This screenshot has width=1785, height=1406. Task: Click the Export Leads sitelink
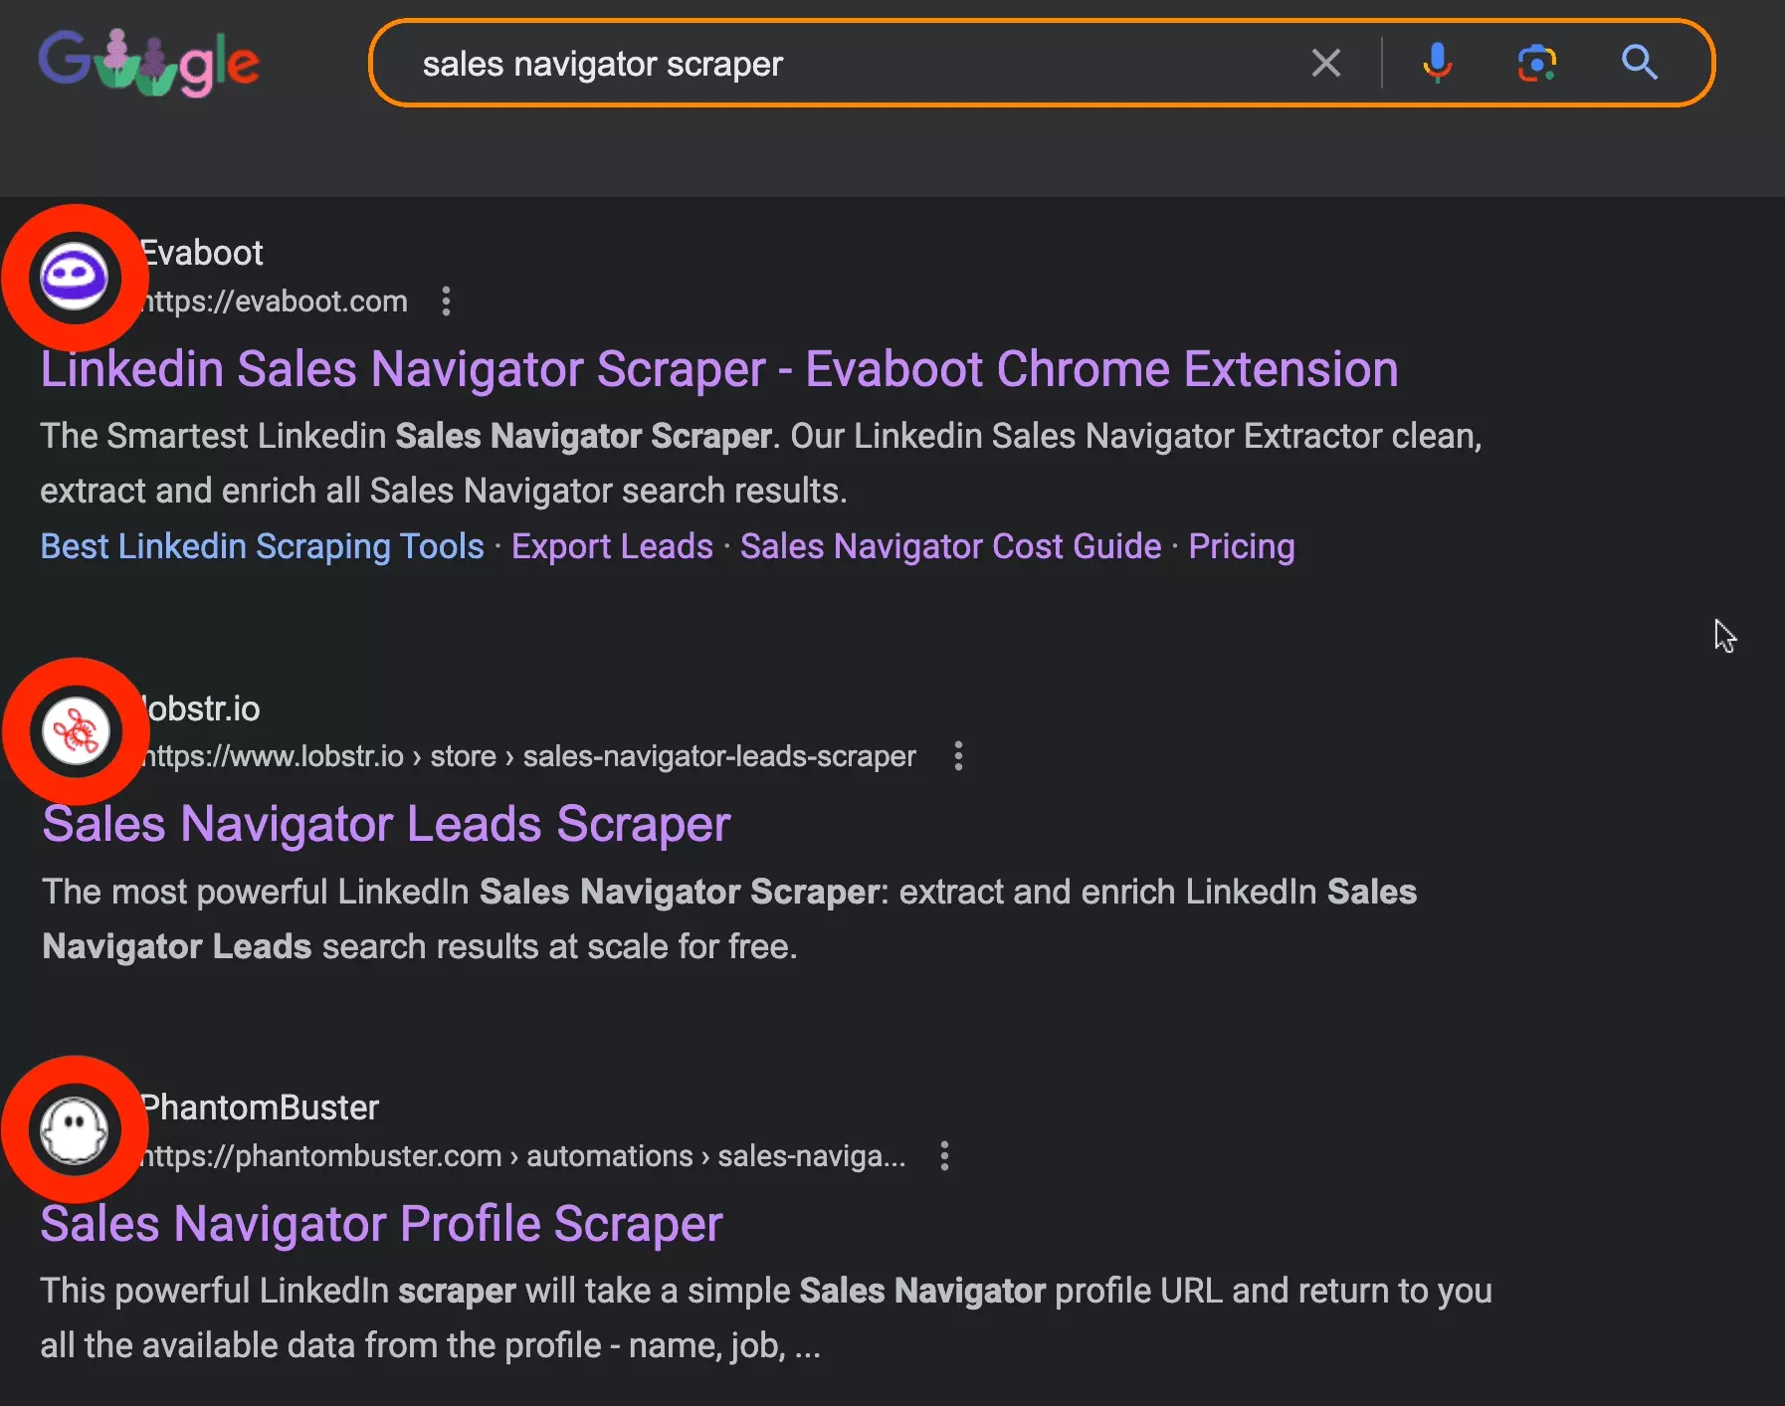tap(611, 546)
